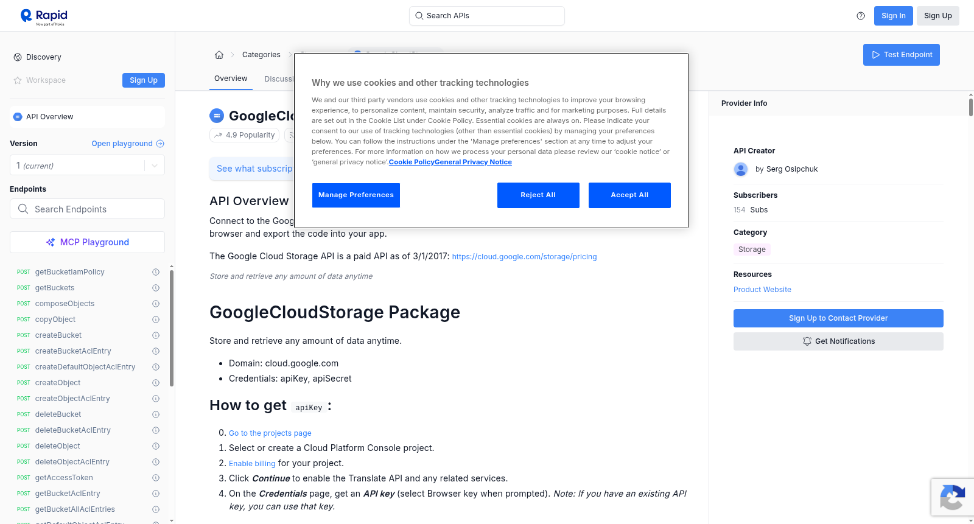
Task: Open the getAccessToken endpoint
Action: (64, 478)
